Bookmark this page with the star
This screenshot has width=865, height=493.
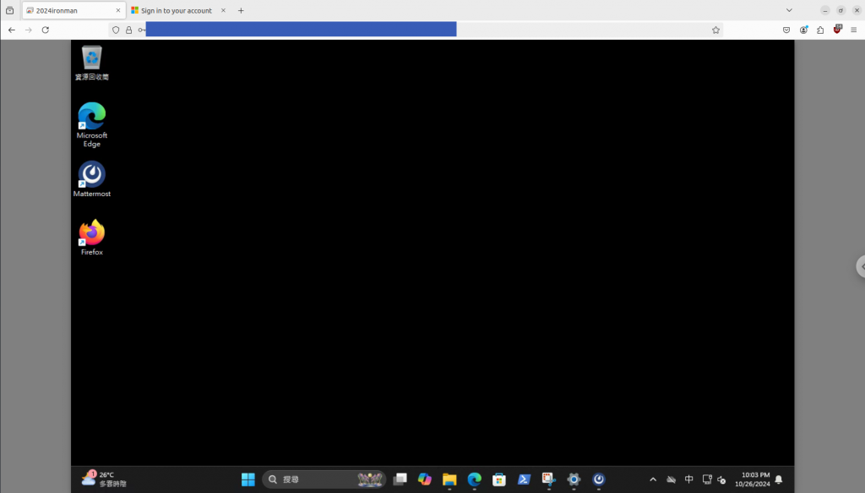coord(715,30)
